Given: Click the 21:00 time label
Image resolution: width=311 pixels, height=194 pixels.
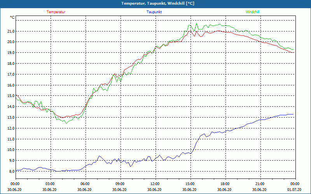Looking at the screenshot, I should click(260, 184).
